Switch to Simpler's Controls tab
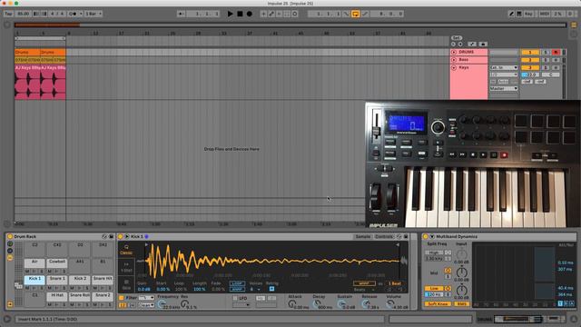581x327 pixels. [384, 236]
